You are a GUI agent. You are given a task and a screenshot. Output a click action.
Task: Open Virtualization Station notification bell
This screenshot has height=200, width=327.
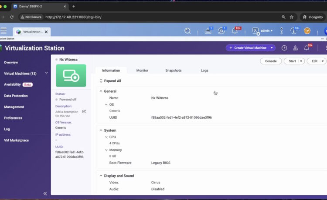coord(307,48)
